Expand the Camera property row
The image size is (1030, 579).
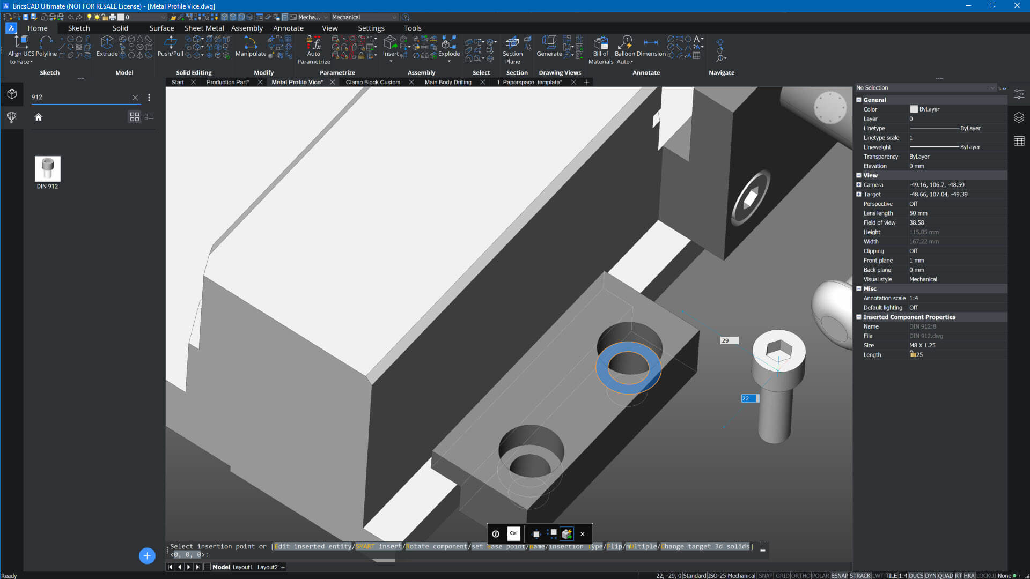[x=859, y=185]
